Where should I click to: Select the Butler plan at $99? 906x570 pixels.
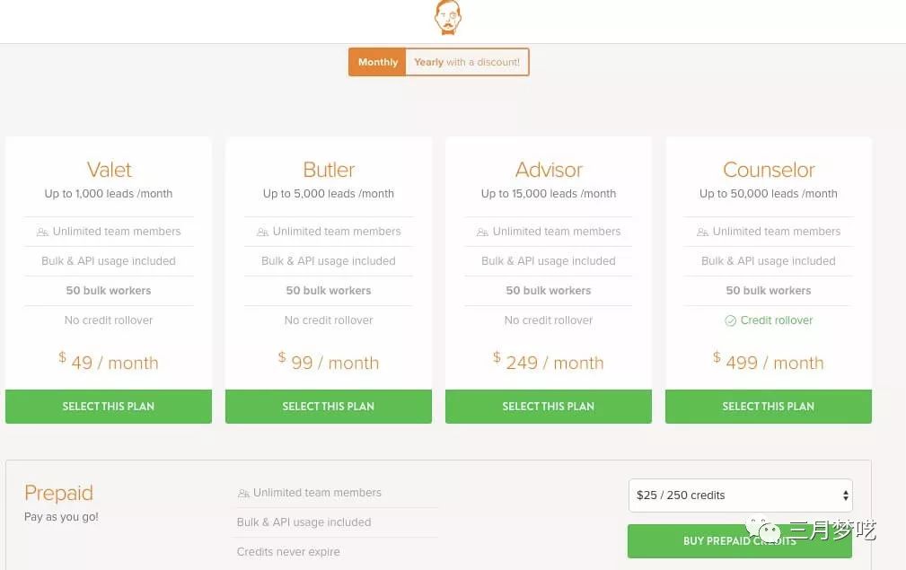pos(329,407)
